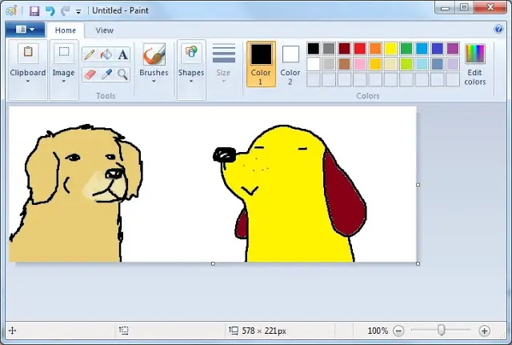Click the Edit colors label
Viewport: 512px width, 345px height.
coord(475,77)
